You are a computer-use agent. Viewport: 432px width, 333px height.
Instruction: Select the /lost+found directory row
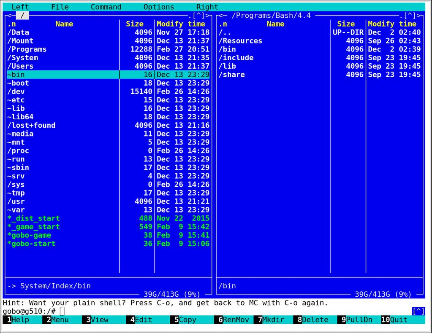108,125
